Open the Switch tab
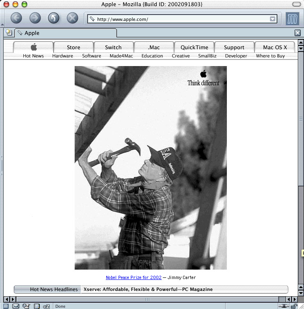 click(x=113, y=47)
